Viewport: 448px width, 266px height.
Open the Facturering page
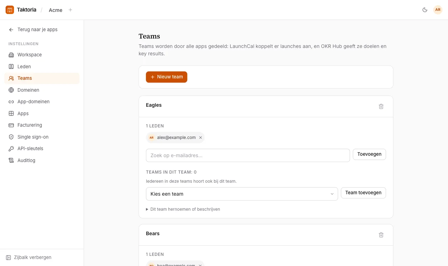[42, 125]
